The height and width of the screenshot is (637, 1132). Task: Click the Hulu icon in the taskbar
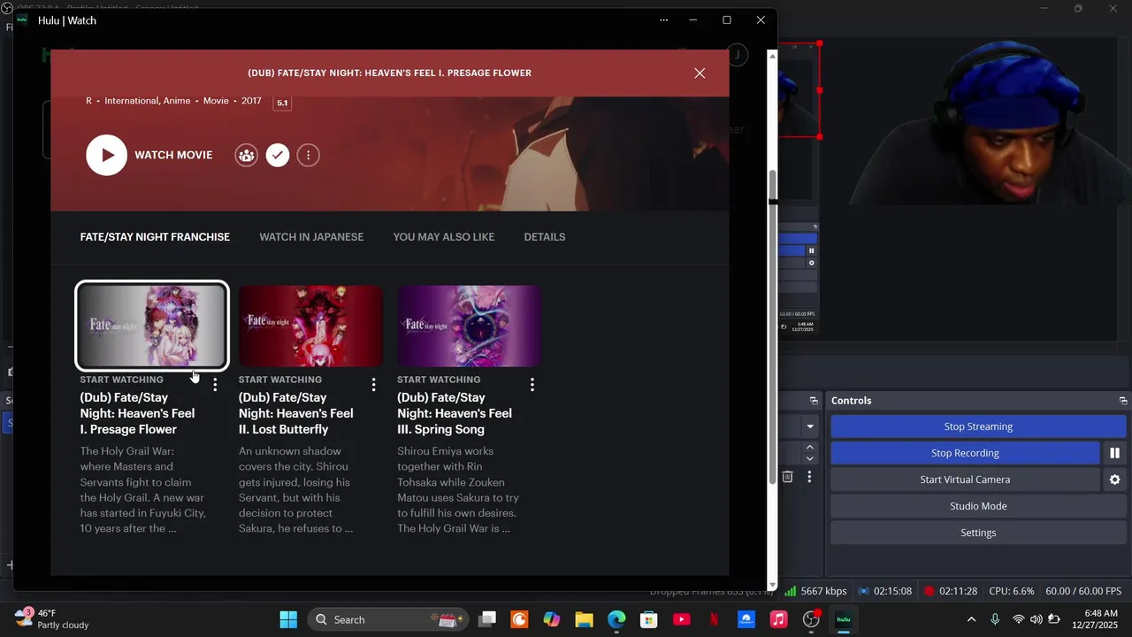(x=844, y=619)
